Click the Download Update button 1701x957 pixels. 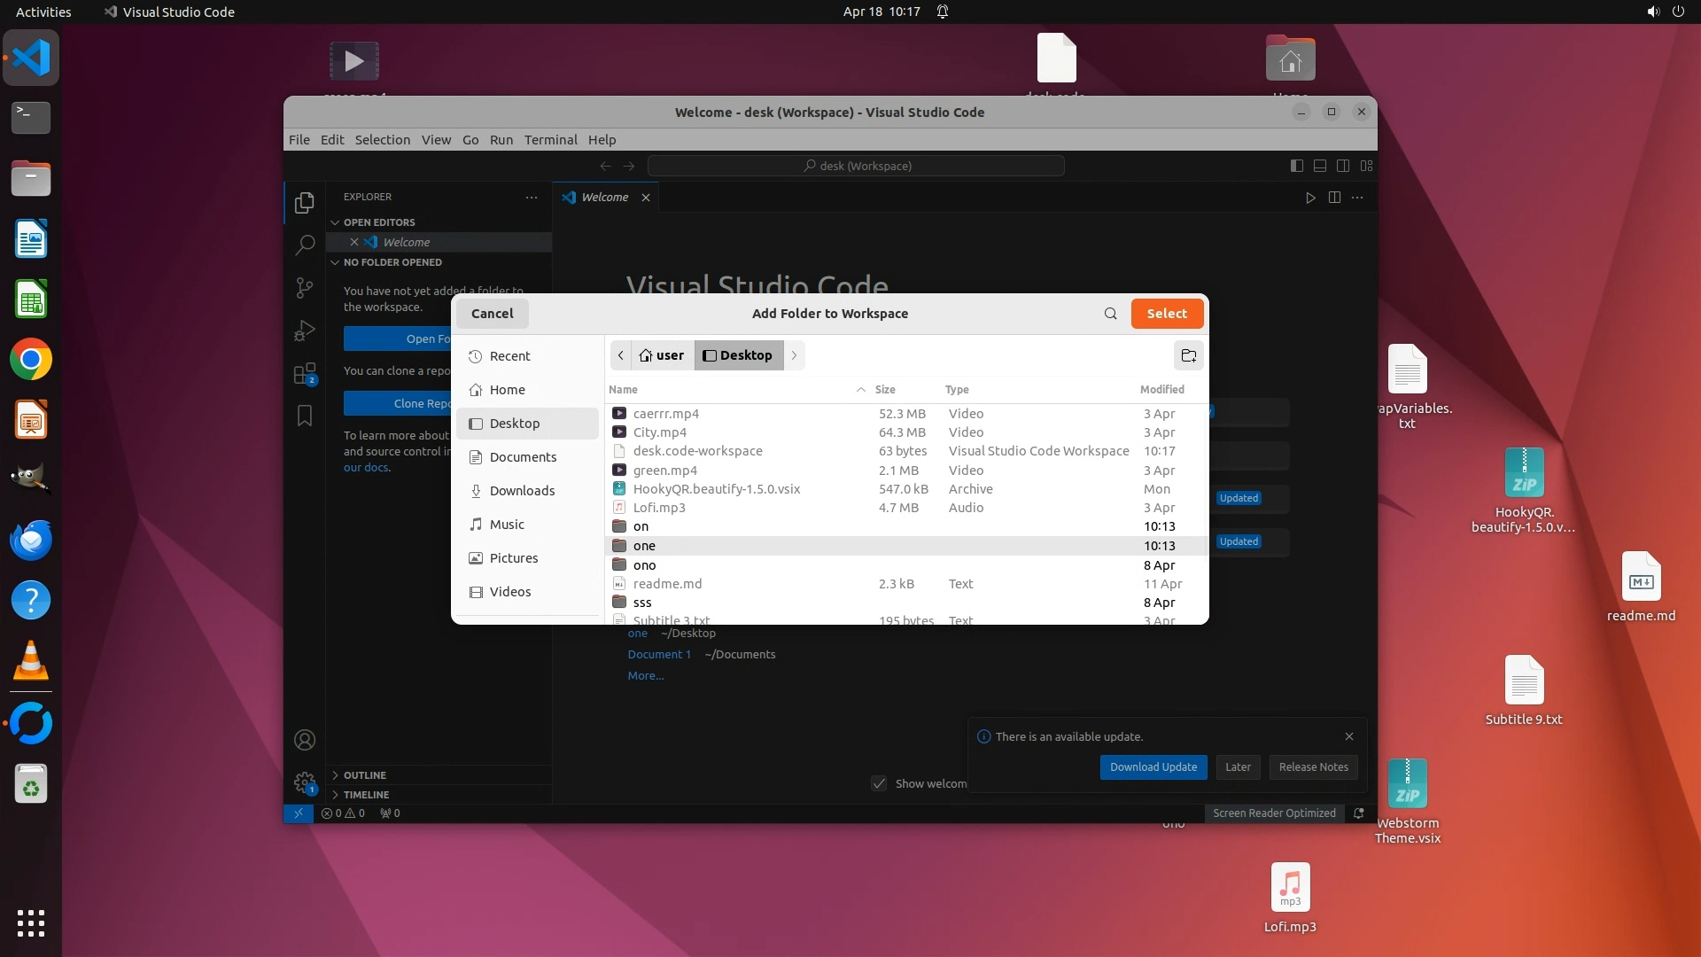click(x=1153, y=767)
